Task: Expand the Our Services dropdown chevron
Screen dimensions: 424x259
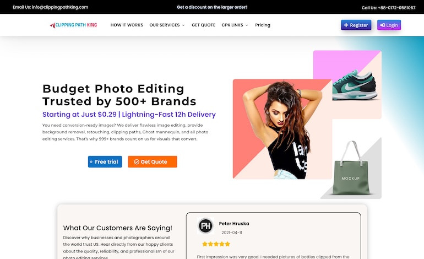Action: [183, 25]
